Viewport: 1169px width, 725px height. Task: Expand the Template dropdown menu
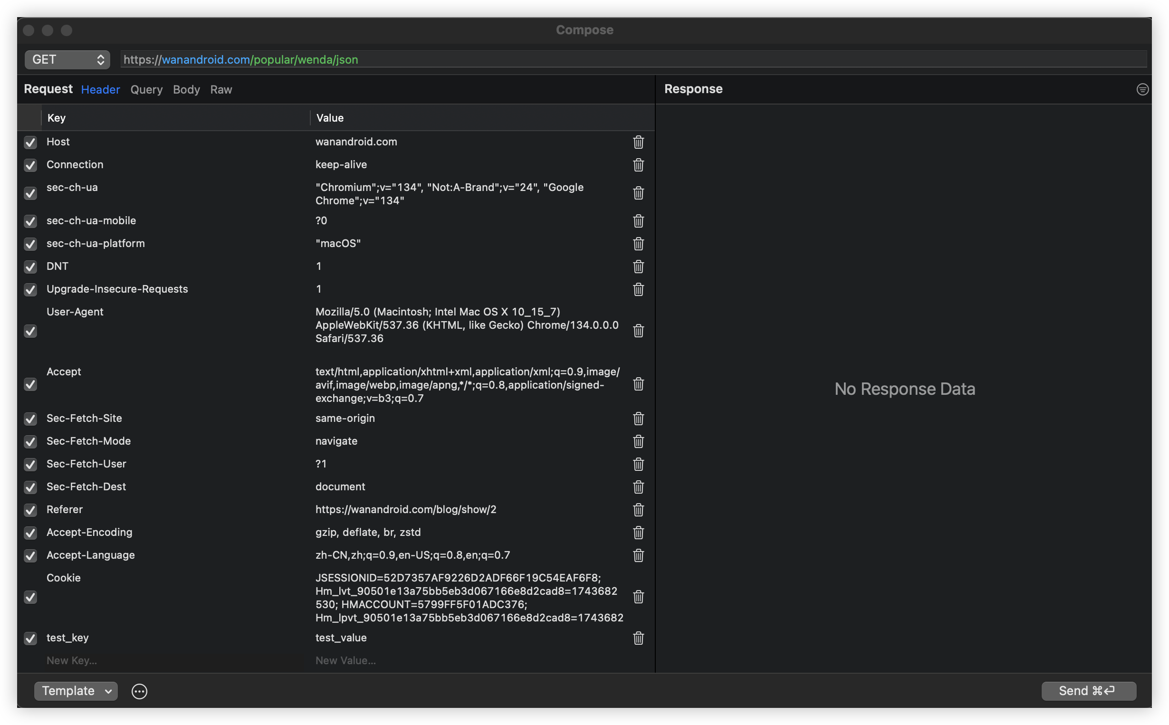click(76, 691)
